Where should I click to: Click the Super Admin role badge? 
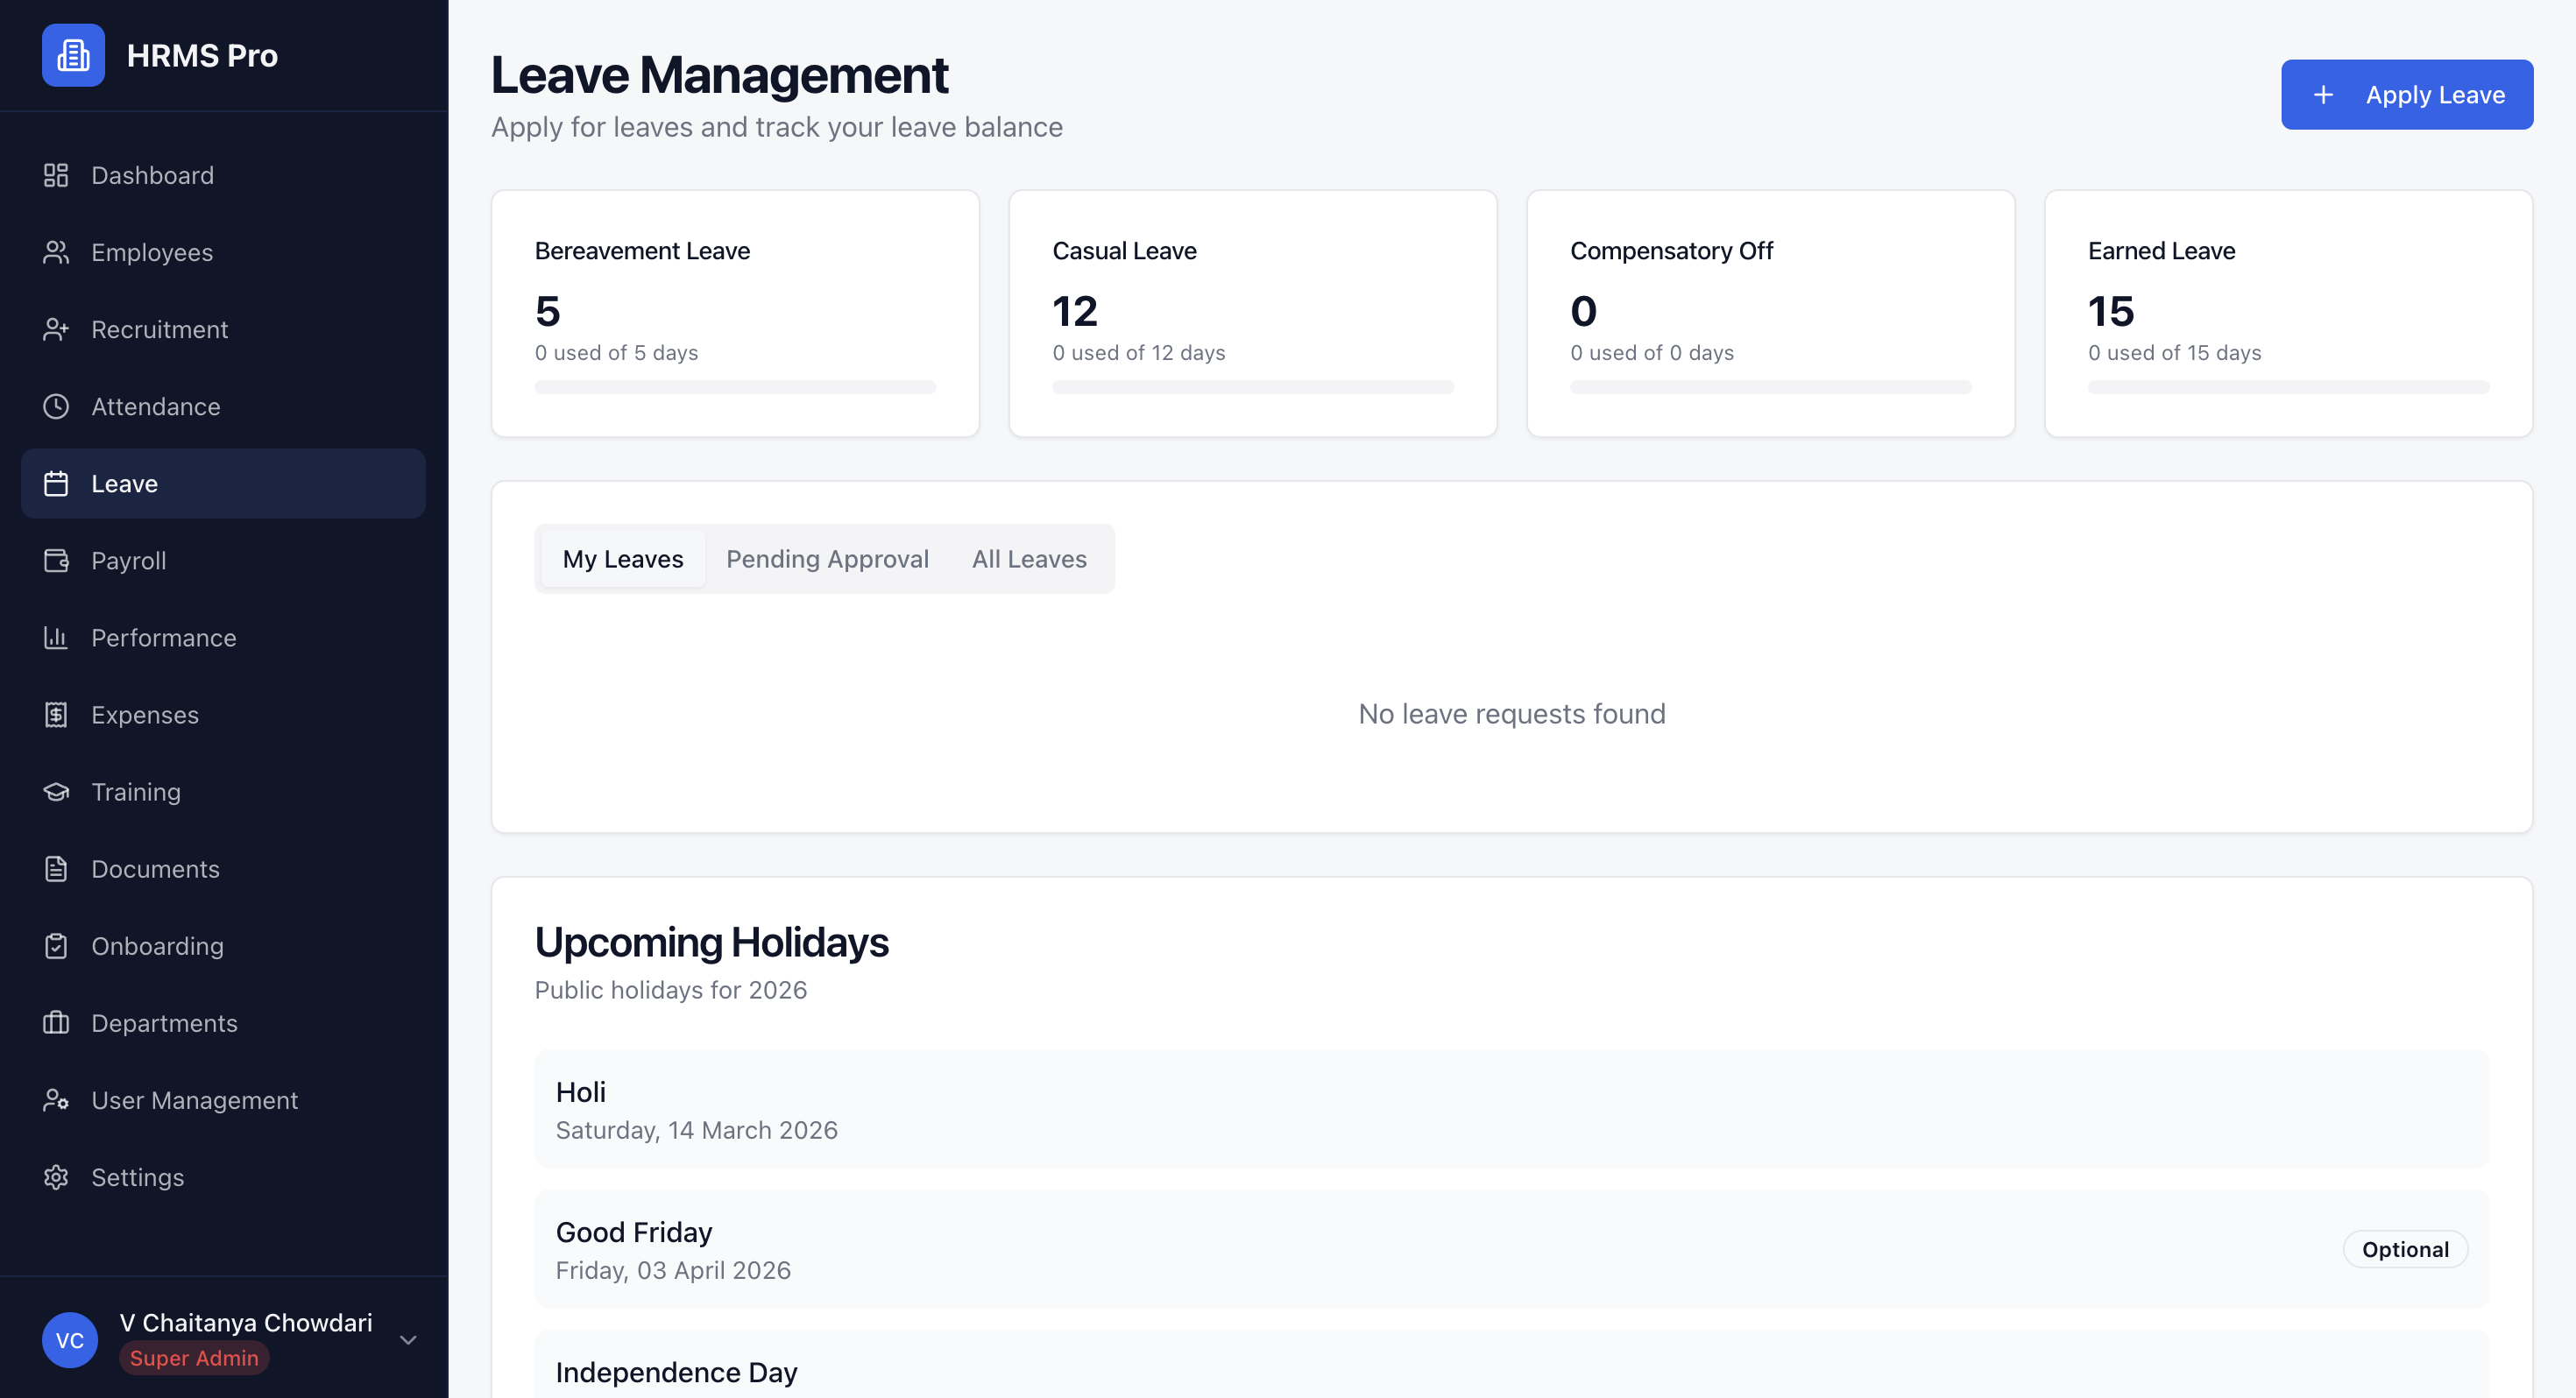click(x=194, y=1357)
